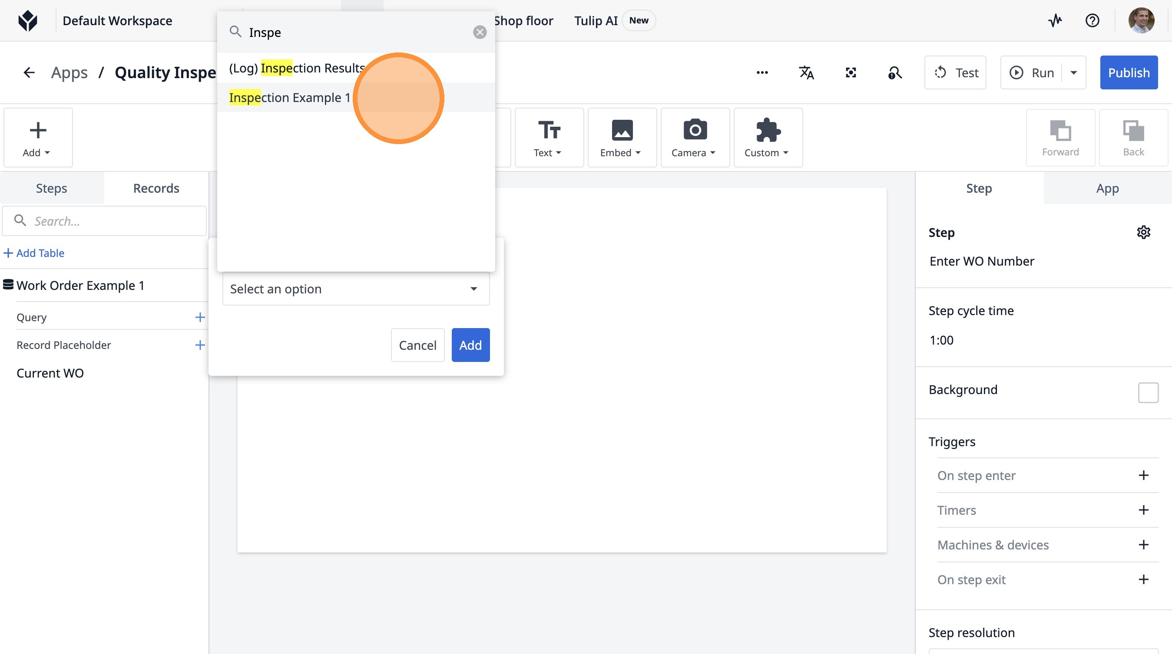Open the Add widget dropdown
This screenshot has height=654, width=1172.
click(x=38, y=137)
